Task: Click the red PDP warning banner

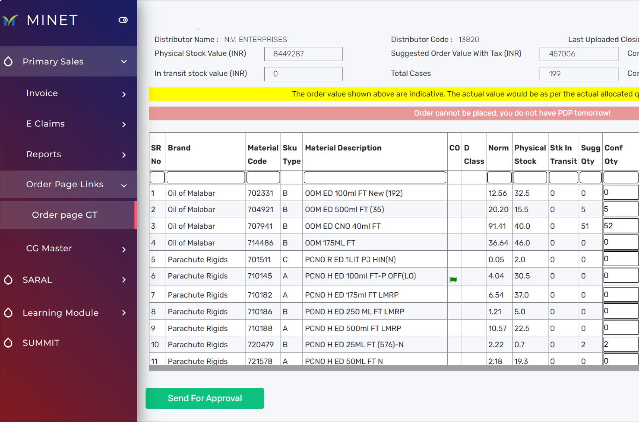Action: (394, 113)
